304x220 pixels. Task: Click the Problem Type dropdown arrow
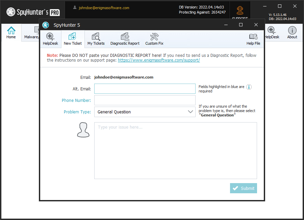[x=190, y=112]
